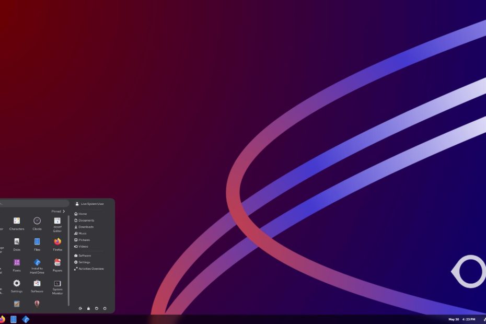Image resolution: width=486 pixels, height=324 pixels.
Task: Click the power off icon
Action: [105, 308]
